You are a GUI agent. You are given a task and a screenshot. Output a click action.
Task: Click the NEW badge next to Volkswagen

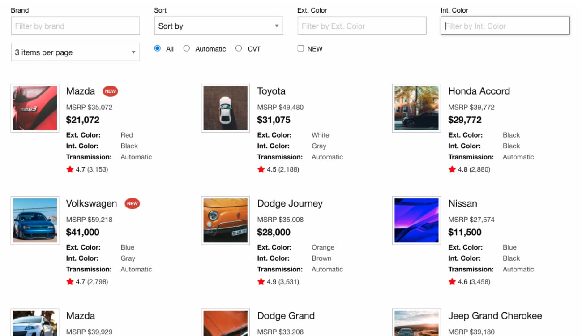click(132, 203)
